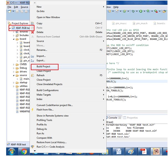
Task: Collapse the K64F-RGB test project tree
Action: coord(10,28)
